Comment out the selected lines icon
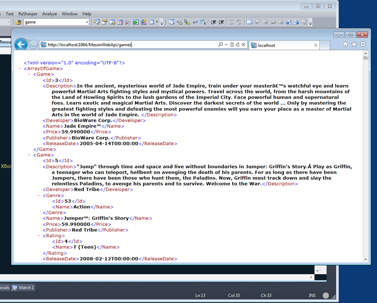This screenshot has height=303, width=377. tap(231, 22)
